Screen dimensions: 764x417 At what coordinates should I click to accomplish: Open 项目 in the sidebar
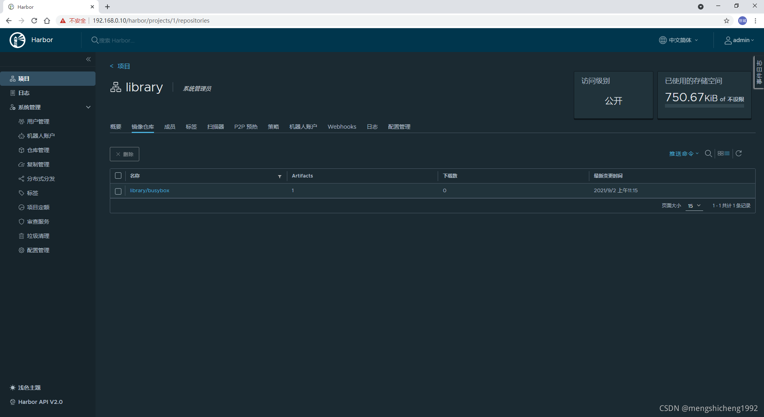coord(48,79)
